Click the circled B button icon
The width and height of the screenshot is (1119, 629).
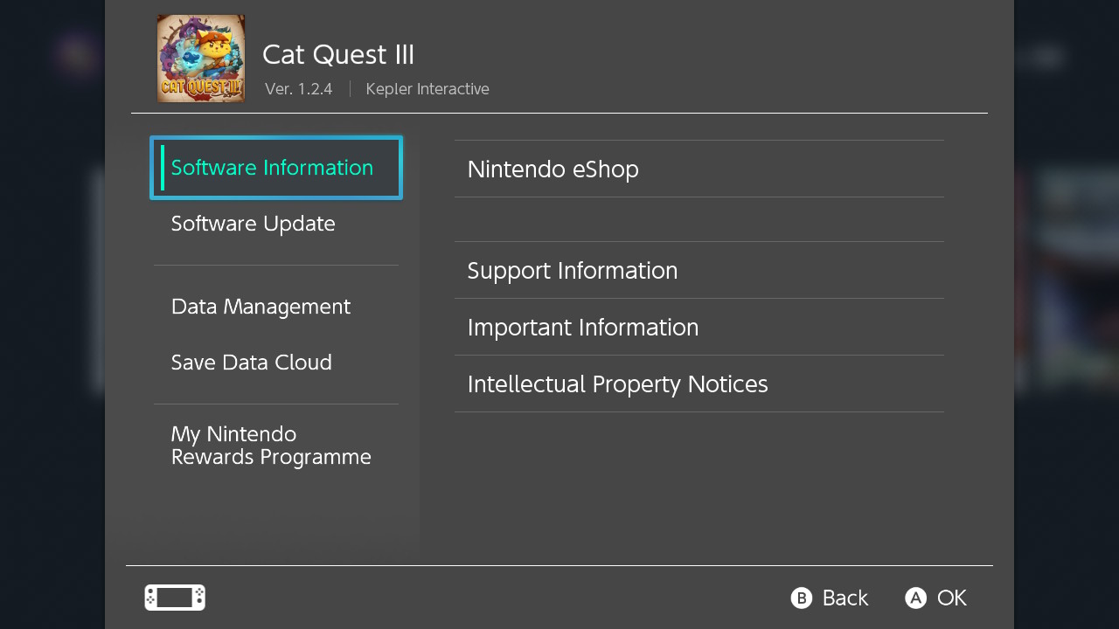[x=802, y=598]
